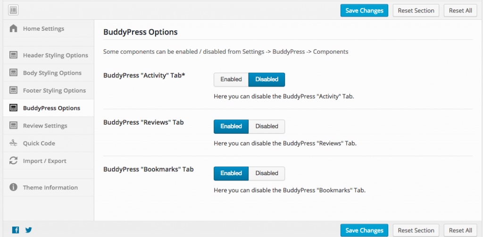Select Disabled for the "Activity" Tab
This screenshot has width=483, height=237.
pos(267,79)
